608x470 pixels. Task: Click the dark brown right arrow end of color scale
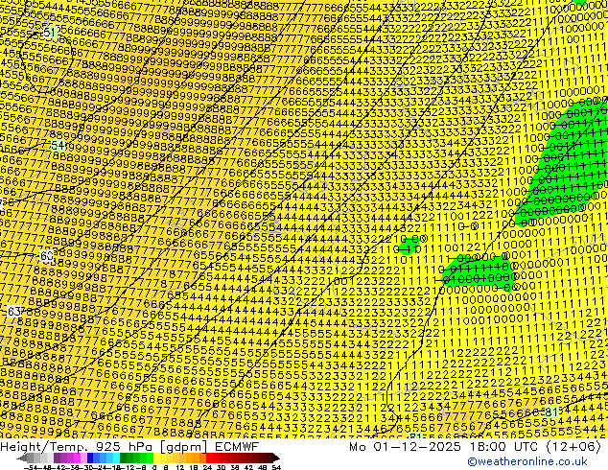tap(275, 458)
